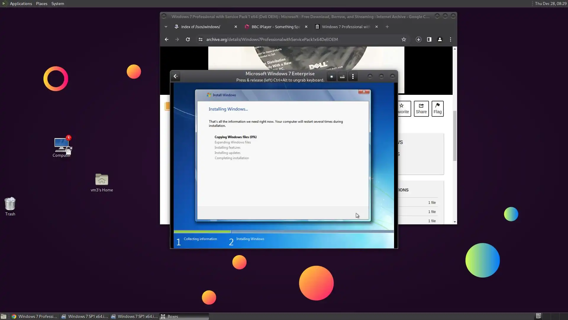Click the archive page vertical scrollbar
The image size is (568, 320).
click(x=455, y=136)
